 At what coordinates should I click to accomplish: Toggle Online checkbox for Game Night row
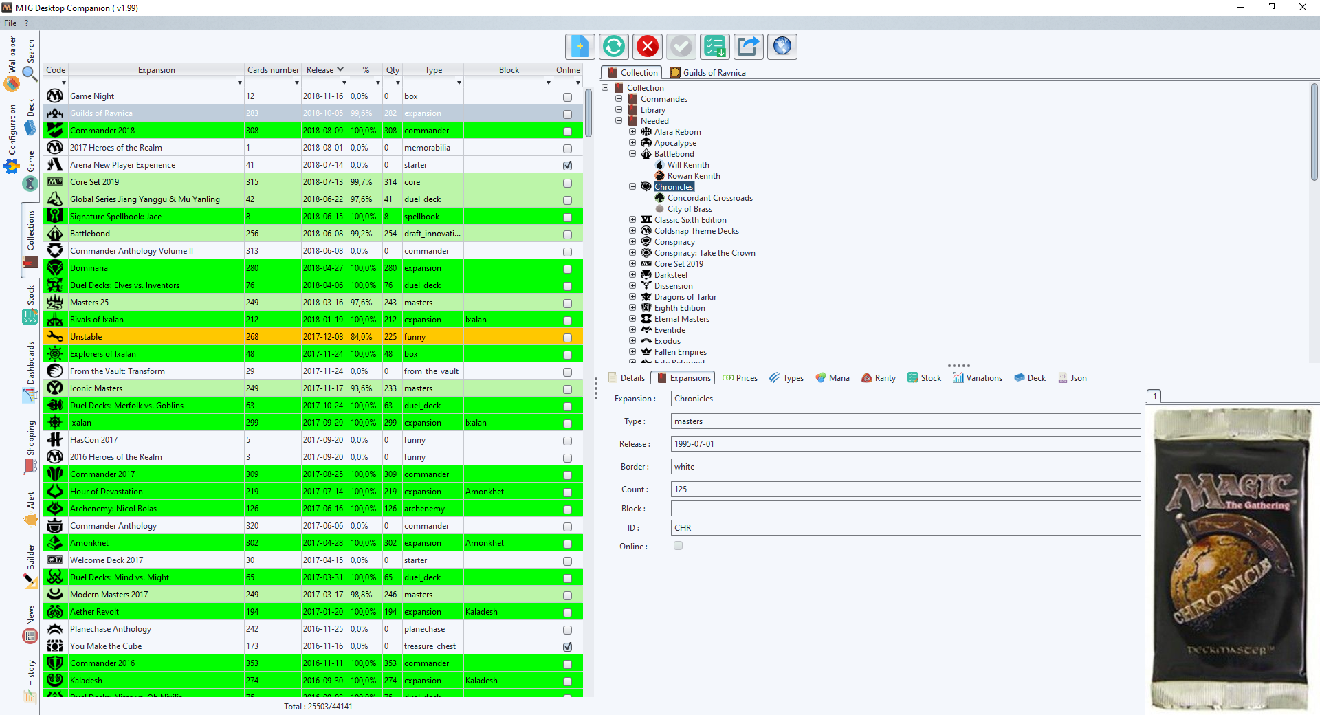coord(567,97)
